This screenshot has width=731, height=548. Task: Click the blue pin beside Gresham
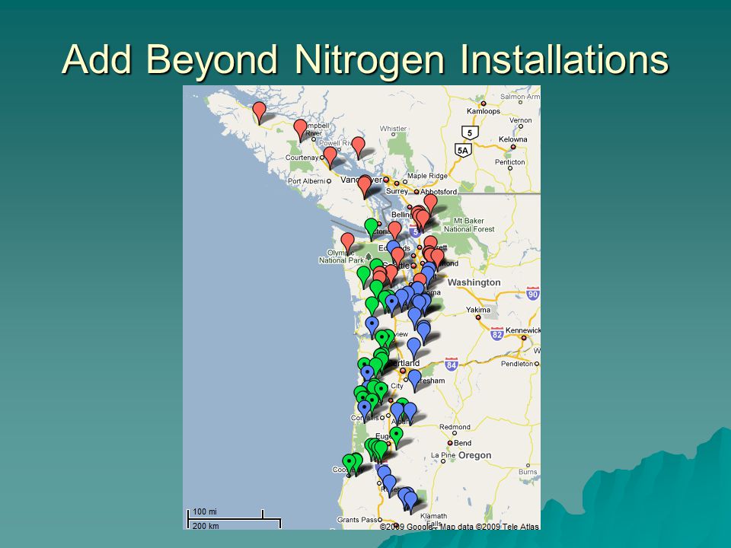pos(414,381)
